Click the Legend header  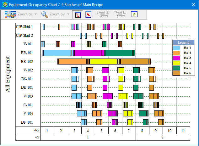[184, 42]
